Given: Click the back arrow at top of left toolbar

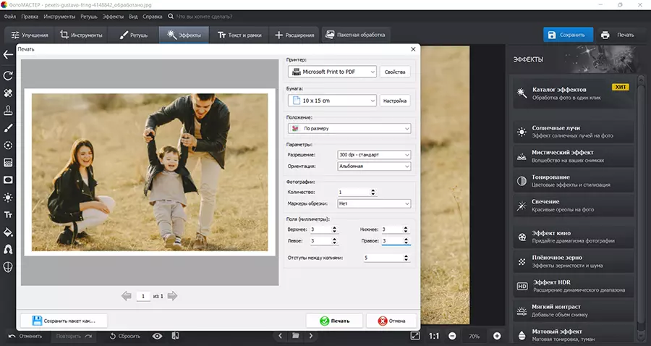Looking at the screenshot, I should click(8, 54).
